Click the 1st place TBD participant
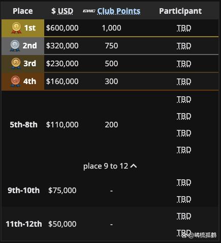This screenshot has width=221, height=243. [184, 28]
